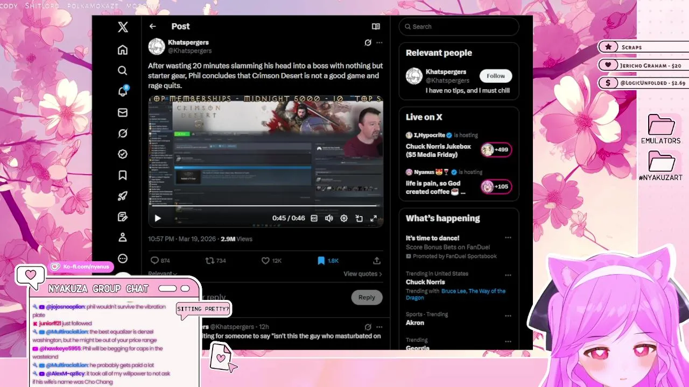This screenshot has width=689, height=387.
Task: Join the +499 listeners space
Action: click(x=496, y=149)
